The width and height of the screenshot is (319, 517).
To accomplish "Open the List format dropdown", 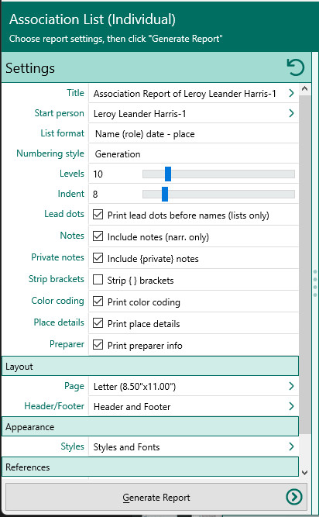I will [194, 133].
